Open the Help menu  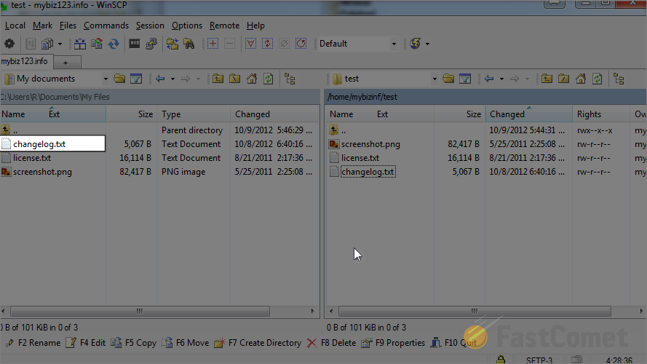(x=255, y=25)
